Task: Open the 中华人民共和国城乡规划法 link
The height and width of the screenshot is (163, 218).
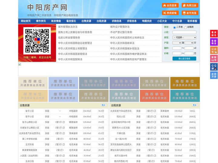Action: (x=125, y=49)
